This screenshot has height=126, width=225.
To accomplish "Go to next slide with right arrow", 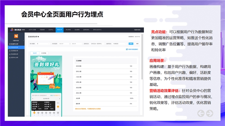I will [x=210, y=113].
